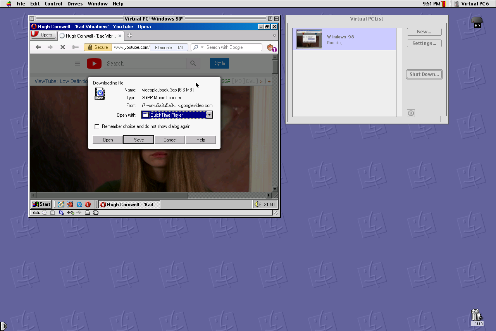Expand the Open with dropdown arrow

tap(209, 115)
